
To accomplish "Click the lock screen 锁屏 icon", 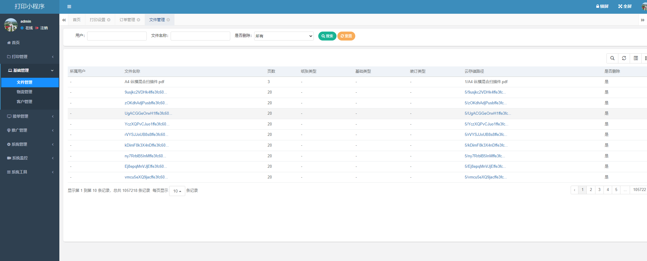I will click(602, 6).
